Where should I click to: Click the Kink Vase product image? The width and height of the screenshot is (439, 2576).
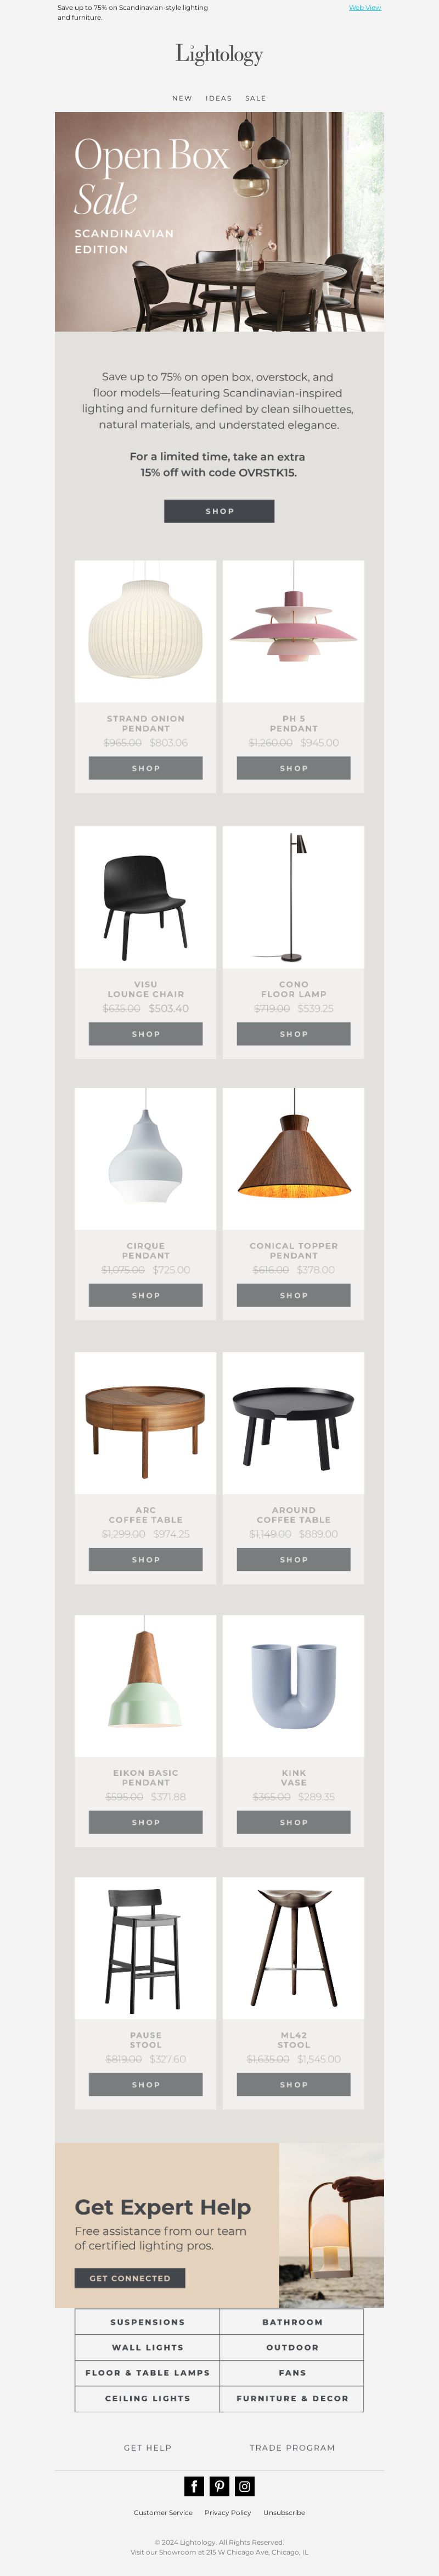tap(294, 1685)
